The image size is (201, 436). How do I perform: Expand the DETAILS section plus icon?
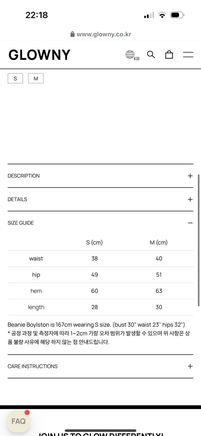(x=190, y=199)
